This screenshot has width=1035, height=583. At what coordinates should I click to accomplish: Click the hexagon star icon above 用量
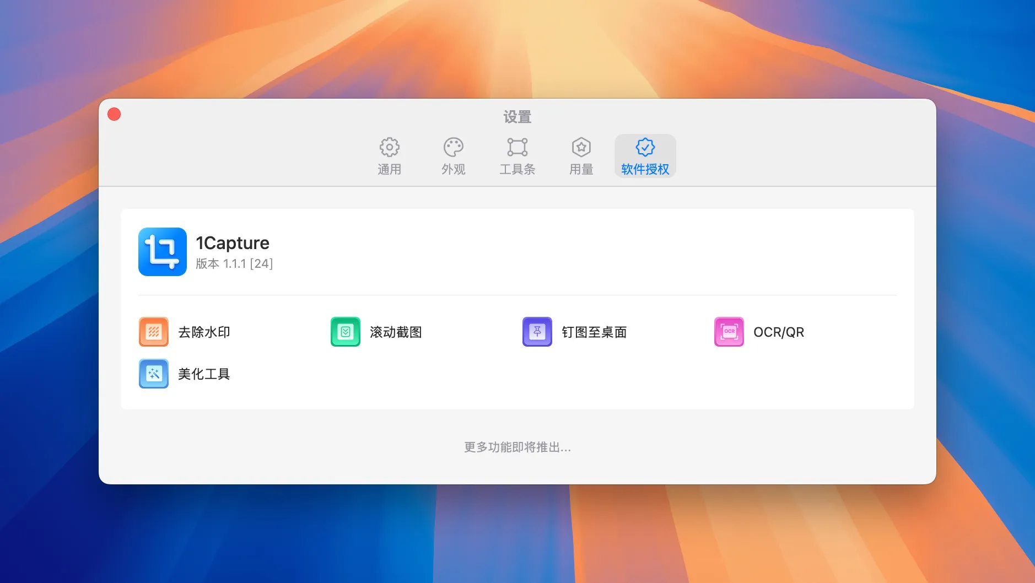click(x=581, y=147)
